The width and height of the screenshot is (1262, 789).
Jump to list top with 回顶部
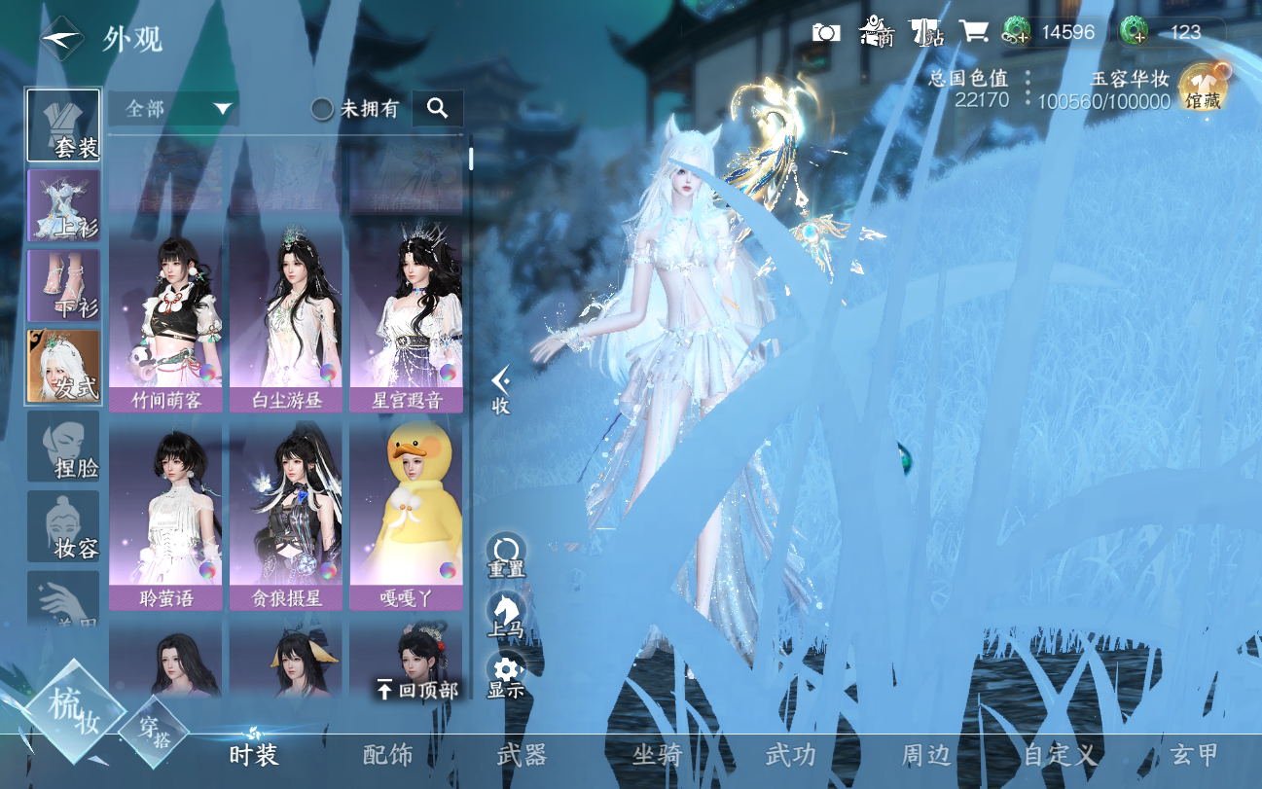click(x=417, y=690)
